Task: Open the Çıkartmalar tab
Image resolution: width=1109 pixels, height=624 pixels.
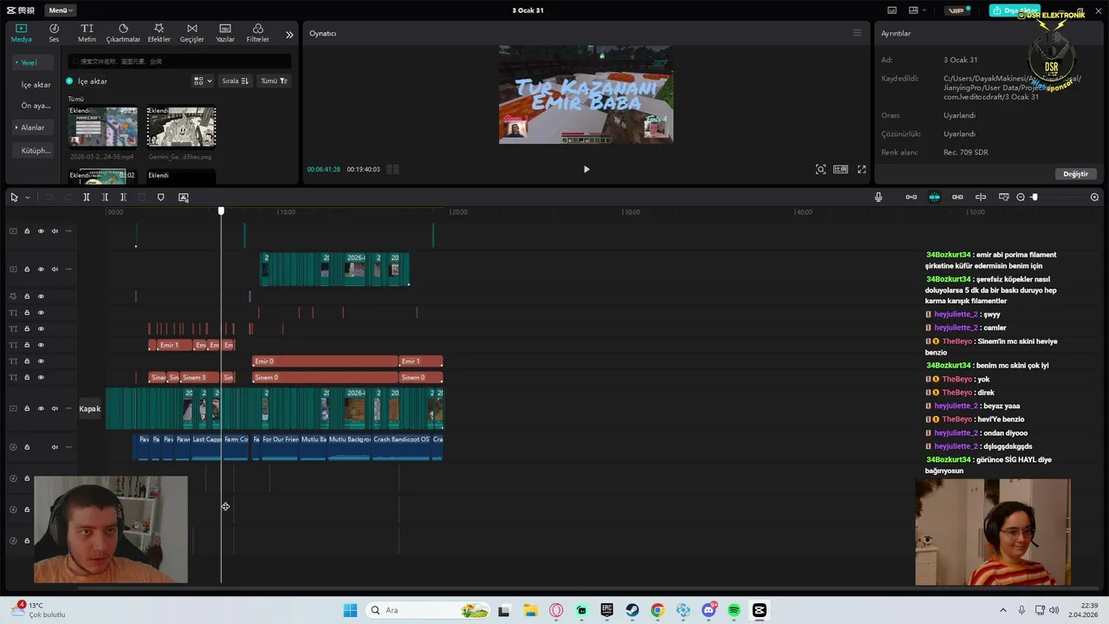Action: coord(123,33)
